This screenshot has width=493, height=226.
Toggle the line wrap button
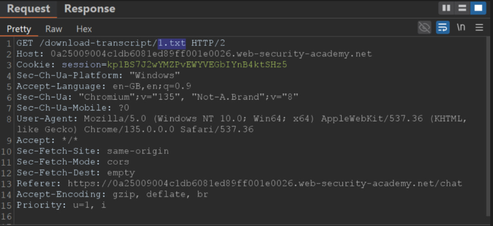pyautogui.click(x=443, y=27)
